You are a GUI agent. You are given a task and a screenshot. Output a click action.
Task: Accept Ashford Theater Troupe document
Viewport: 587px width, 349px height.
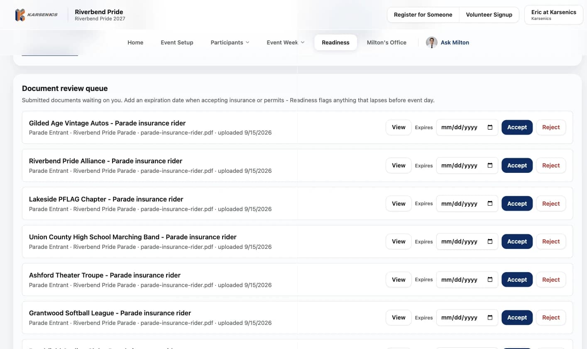pos(517,280)
